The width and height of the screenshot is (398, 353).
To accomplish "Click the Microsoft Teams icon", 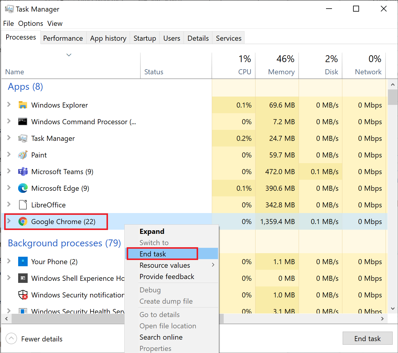I will click(23, 171).
